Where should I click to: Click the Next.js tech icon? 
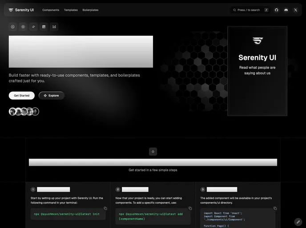[x=13, y=27]
